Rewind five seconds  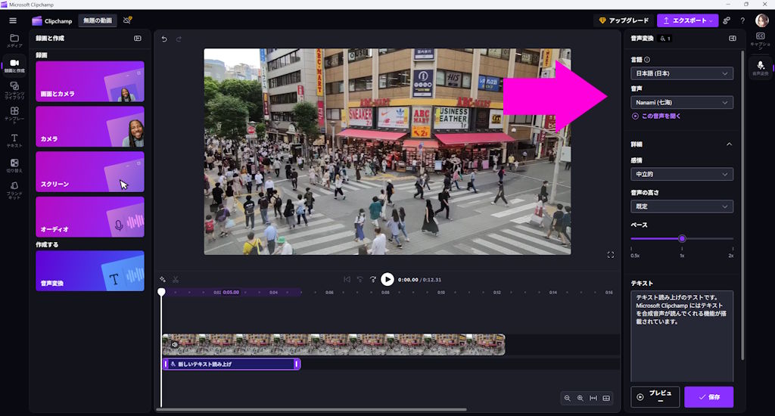click(359, 280)
